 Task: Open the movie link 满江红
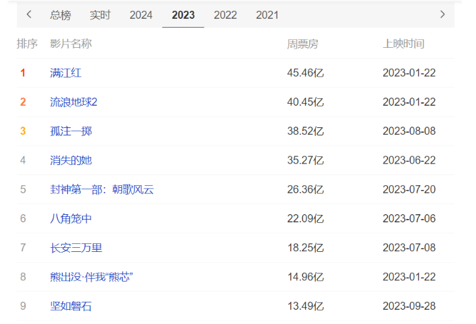[65, 73]
